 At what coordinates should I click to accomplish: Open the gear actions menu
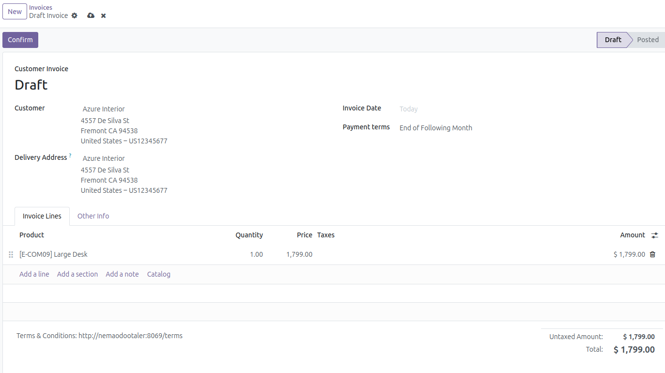click(x=74, y=16)
